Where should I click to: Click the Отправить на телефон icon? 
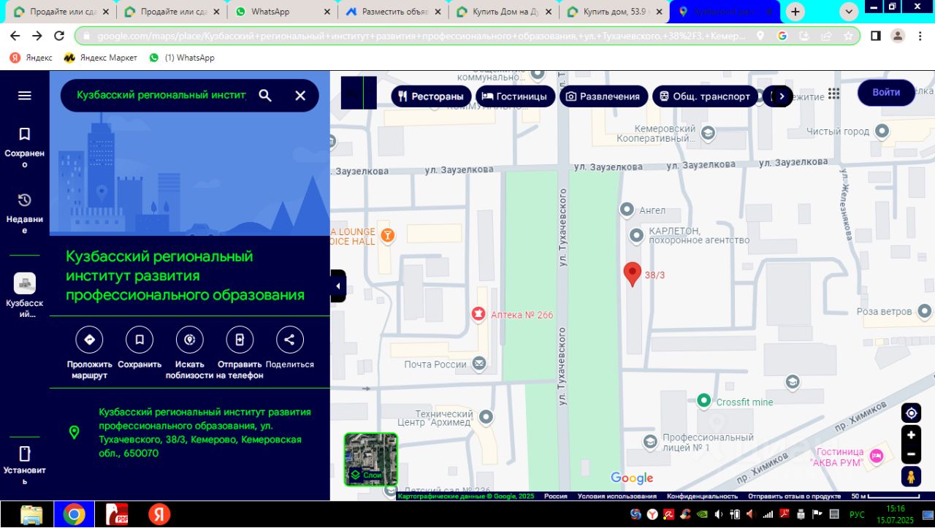pos(240,340)
